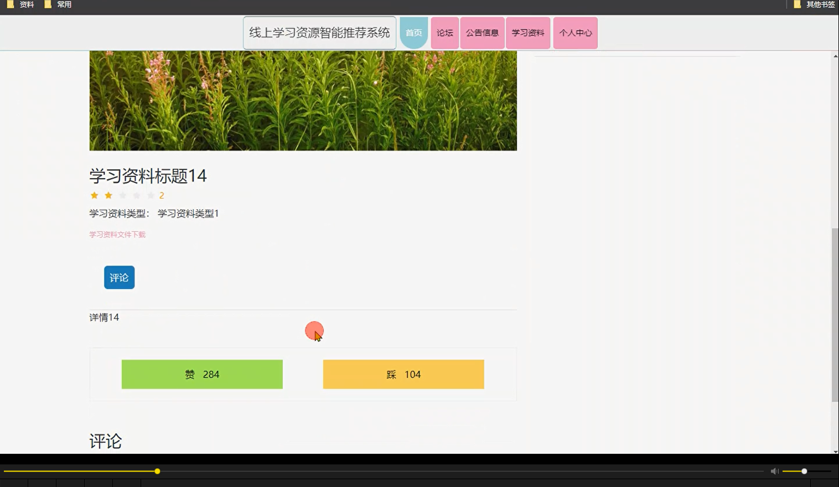
Task: Open the 公告信息 tab
Action: pyautogui.click(x=482, y=33)
